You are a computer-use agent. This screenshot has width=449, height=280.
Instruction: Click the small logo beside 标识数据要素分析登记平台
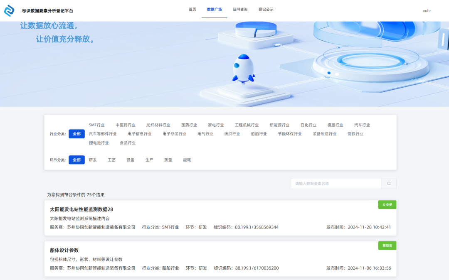9,10
